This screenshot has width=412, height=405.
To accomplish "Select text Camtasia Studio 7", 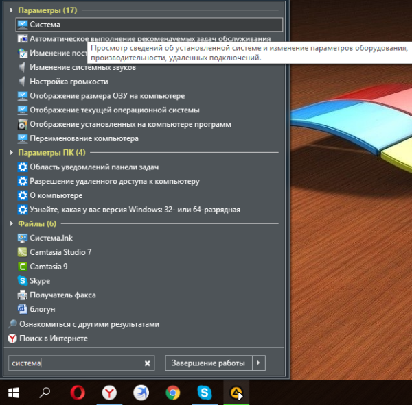I will pos(60,252).
